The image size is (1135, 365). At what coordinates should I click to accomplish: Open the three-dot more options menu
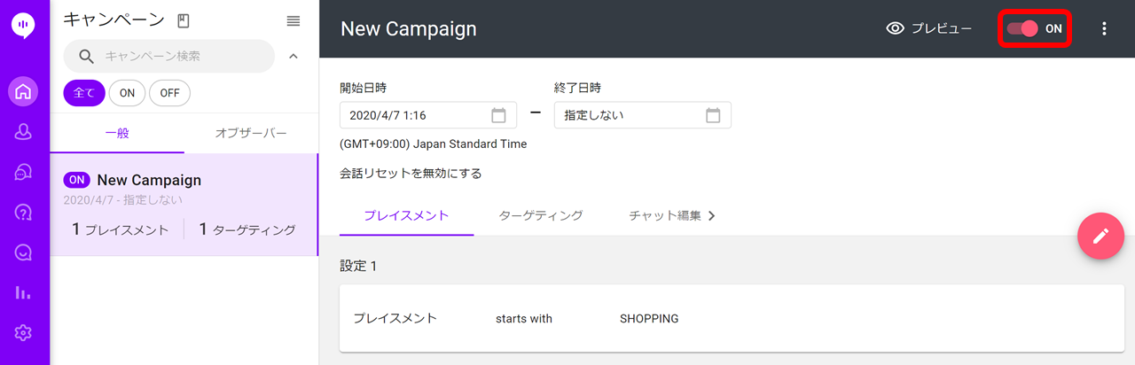point(1104,28)
